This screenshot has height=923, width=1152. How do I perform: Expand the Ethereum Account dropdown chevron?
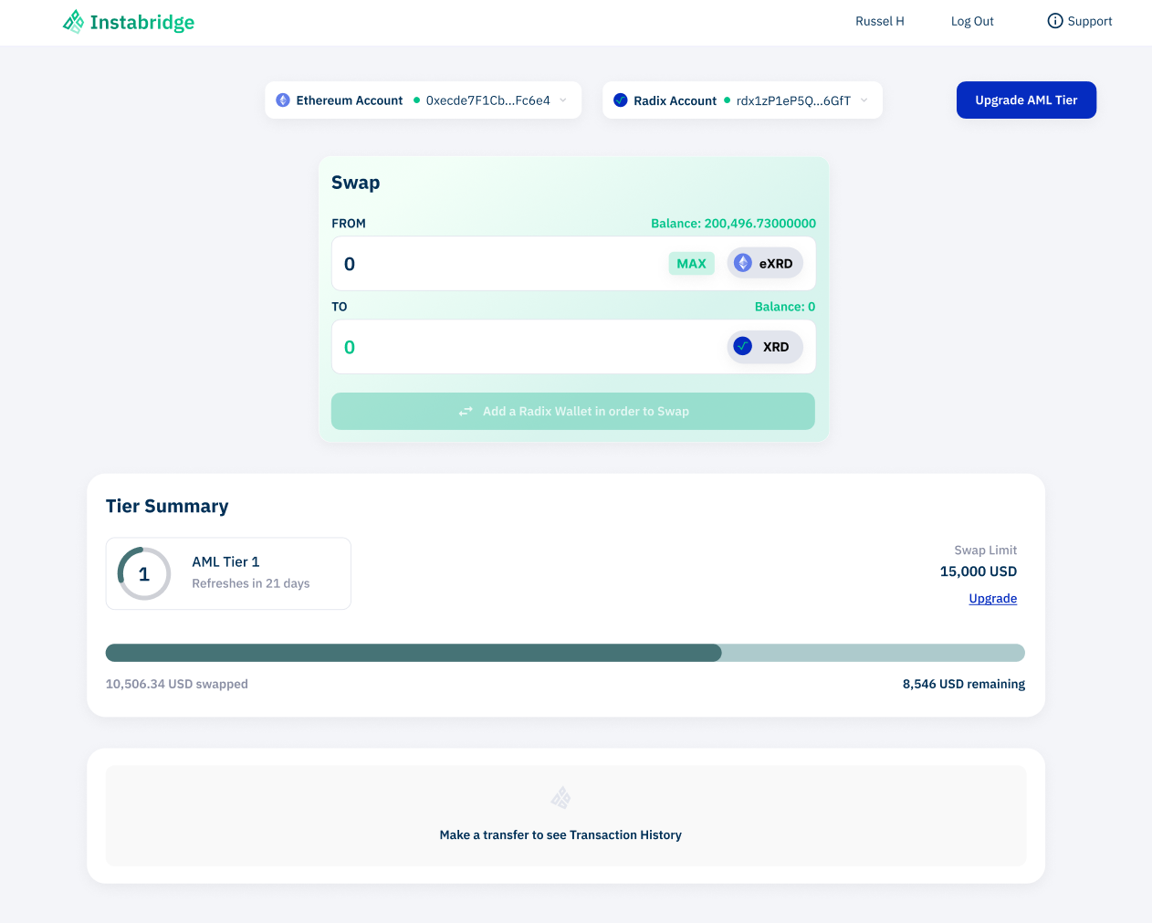[563, 100]
